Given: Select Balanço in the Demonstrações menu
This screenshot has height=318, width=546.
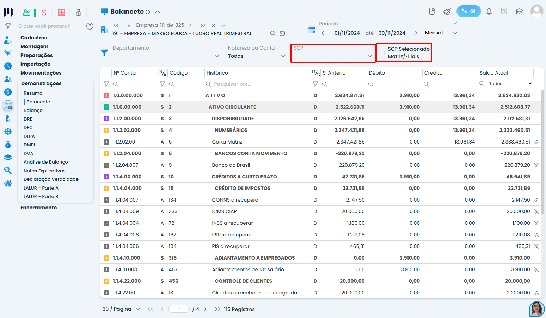Looking at the screenshot, I should (x=33, y=110).
